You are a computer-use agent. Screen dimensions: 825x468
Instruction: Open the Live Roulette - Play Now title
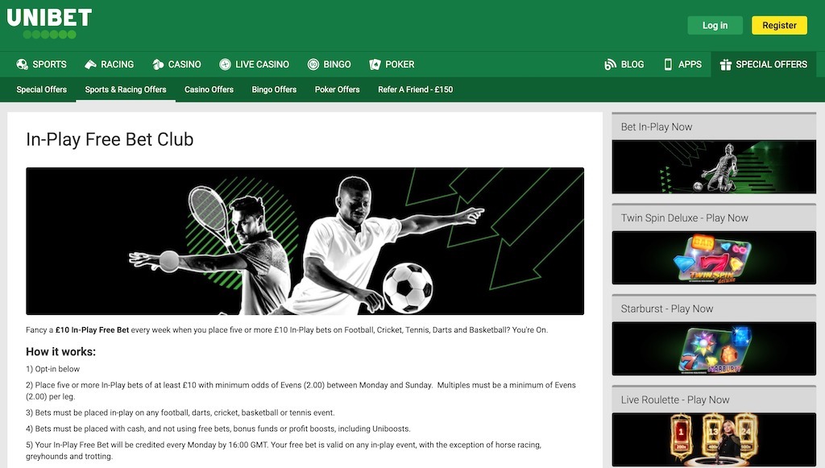(x=675, y=400)
